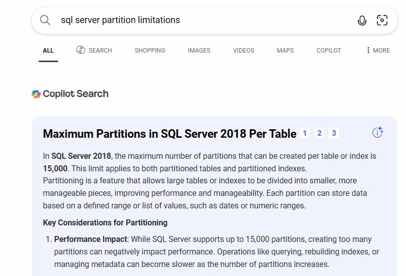The height and width of the screenshot is (276, 406).
Task: Click the Key Considerations for Partitioning subheading
Action: [x=105, y=223]
